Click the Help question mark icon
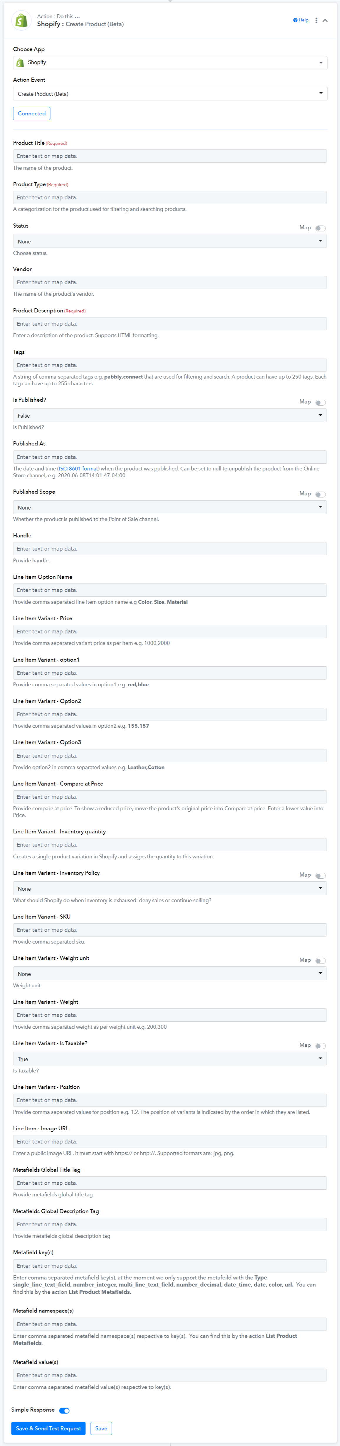The width and height of the screenshot is (340, 1446). tap(295, 20)
